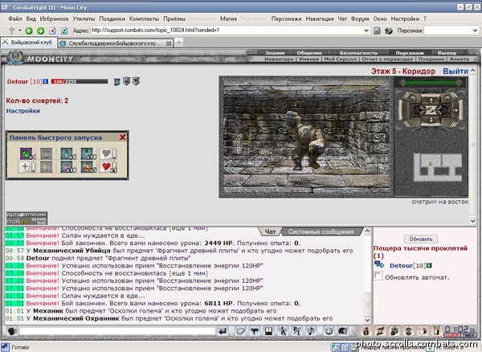
Task: Click the Выйти link
Action: [x=455, y=72]
